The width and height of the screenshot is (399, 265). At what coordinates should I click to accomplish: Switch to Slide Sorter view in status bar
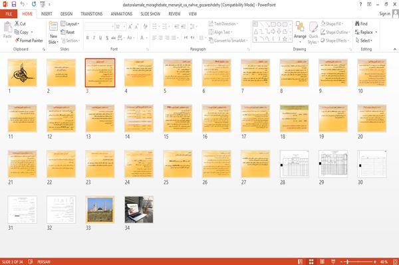tap(311, 262)
